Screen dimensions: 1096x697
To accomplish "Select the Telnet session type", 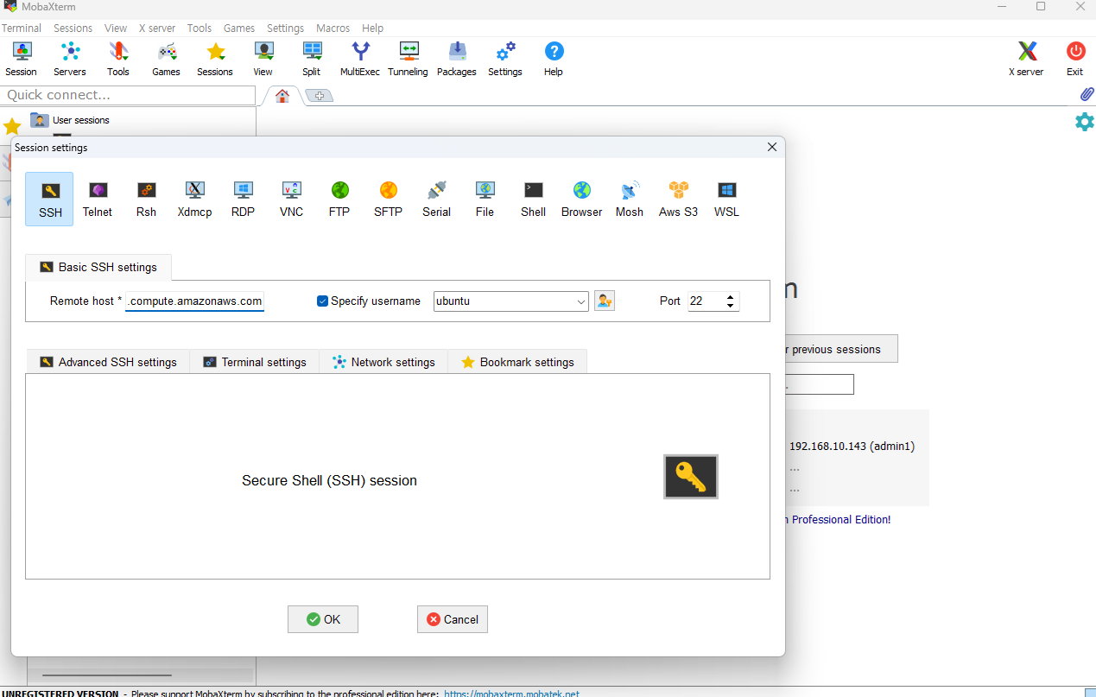I will [98, 199].
